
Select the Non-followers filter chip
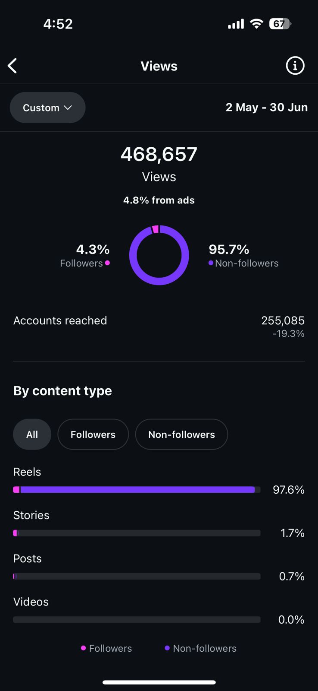click(x=181, y=434)
